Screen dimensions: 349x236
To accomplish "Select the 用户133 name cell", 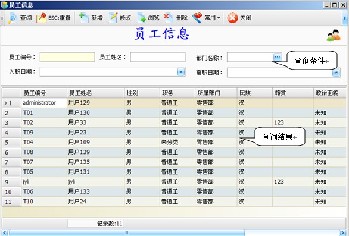I will tap(95, 191).
